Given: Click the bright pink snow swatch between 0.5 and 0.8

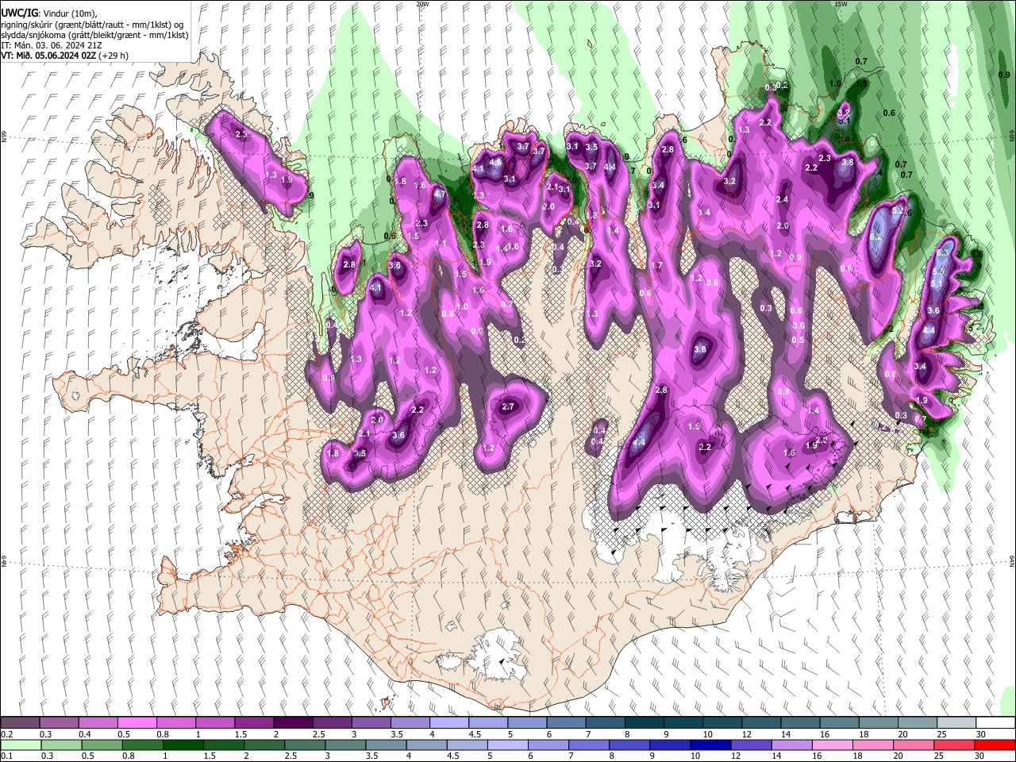Looking at the screenshot, I should [137, 723].
